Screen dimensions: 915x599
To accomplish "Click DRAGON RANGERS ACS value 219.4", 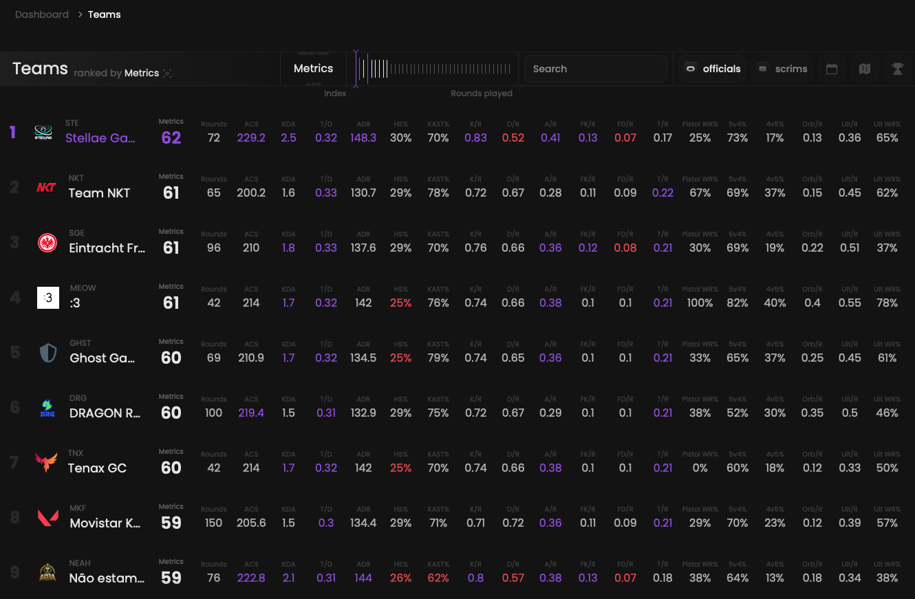I will click(x=251, y=413).
